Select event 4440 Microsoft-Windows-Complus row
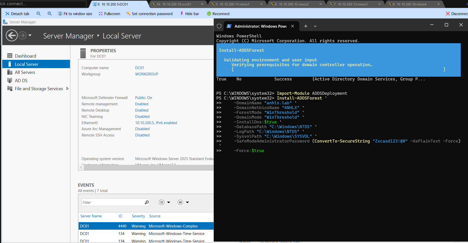Screen dimensions: 468x243 [146, 226]
